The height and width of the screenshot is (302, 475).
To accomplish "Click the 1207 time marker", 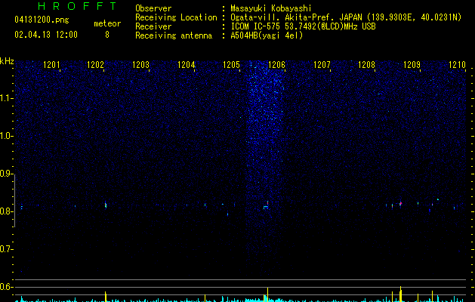I will point(322,65).
